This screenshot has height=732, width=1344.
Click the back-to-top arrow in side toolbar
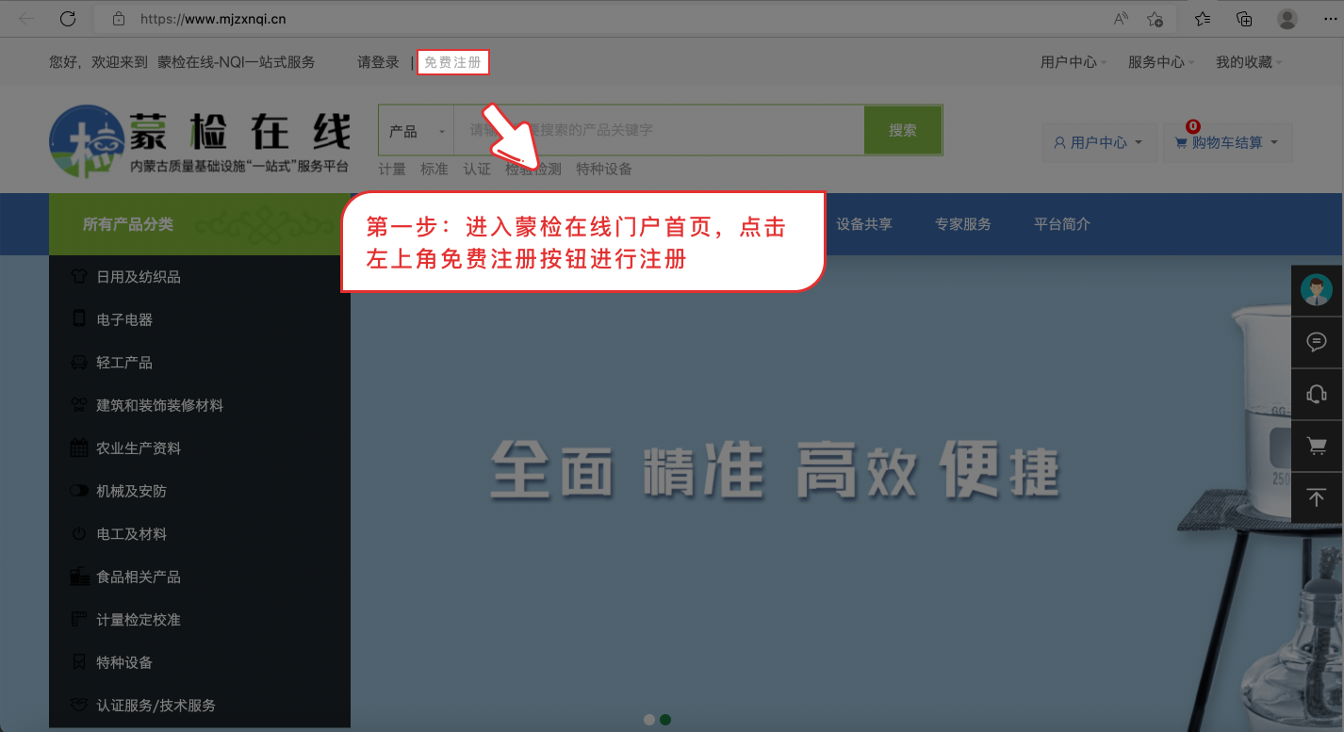pyautogui.click(x=1317, y=497)
